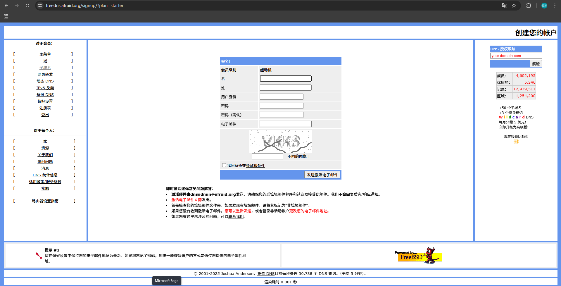Click the FreeBSD powered-by logo
This screenshot has width=561, height=286.
tap(418, 256)
